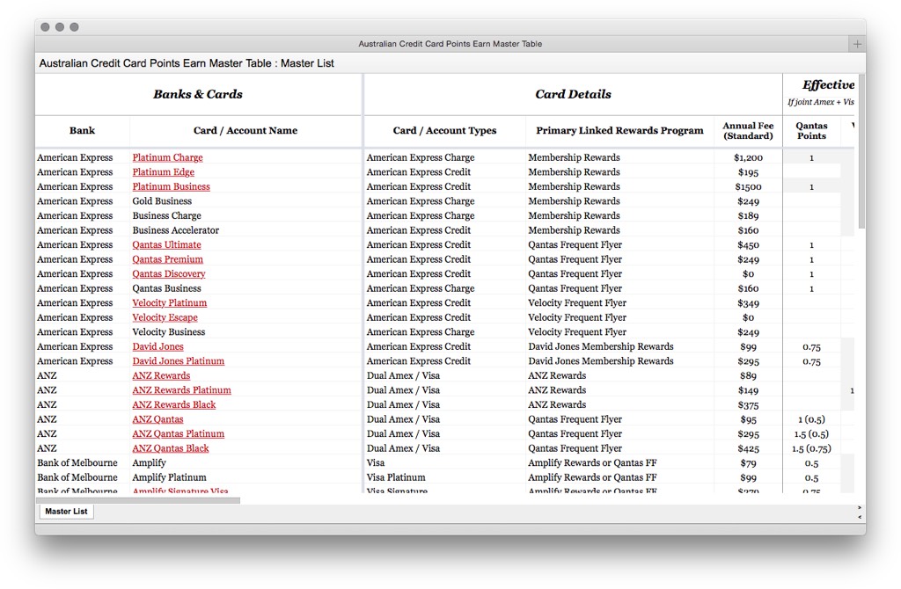Open the Velocity Escape link
This screenshot has height=589, width=901.
(x=165, y=317)
